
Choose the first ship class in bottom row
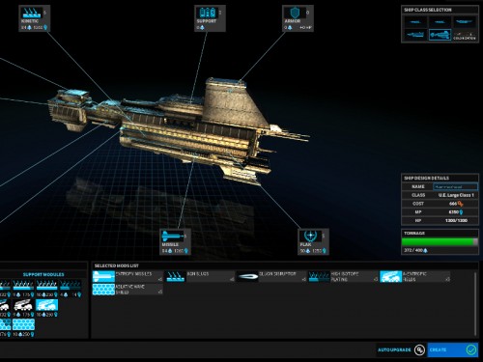415,35
